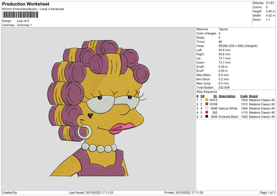Click the 'Colorway 1' value
Screen dimensions: 277x196
(24, 25)
